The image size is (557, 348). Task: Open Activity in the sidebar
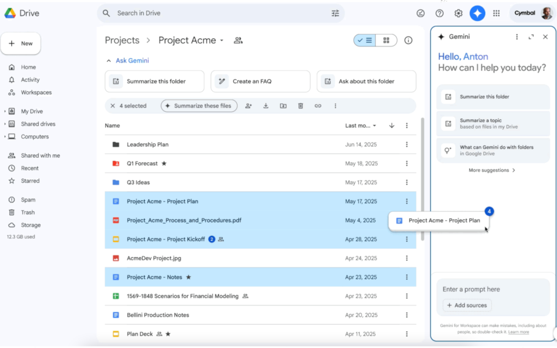coord(30,80)
